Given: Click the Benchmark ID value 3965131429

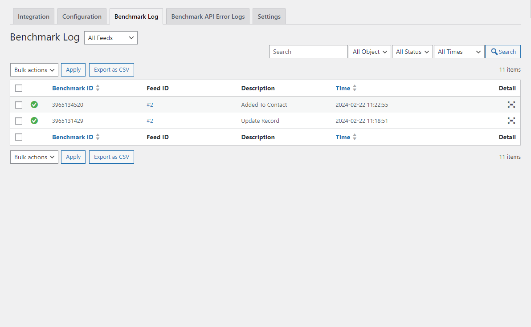Looking at the screenshot, I should 68,121.
